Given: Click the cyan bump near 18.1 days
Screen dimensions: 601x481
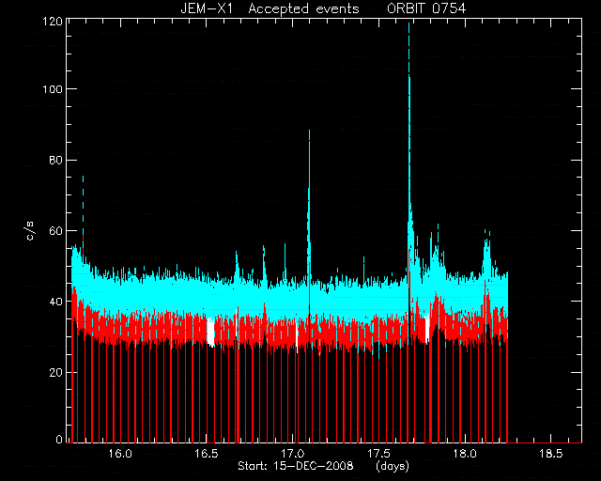Looking at the screenshot, I should click(486, 253).
